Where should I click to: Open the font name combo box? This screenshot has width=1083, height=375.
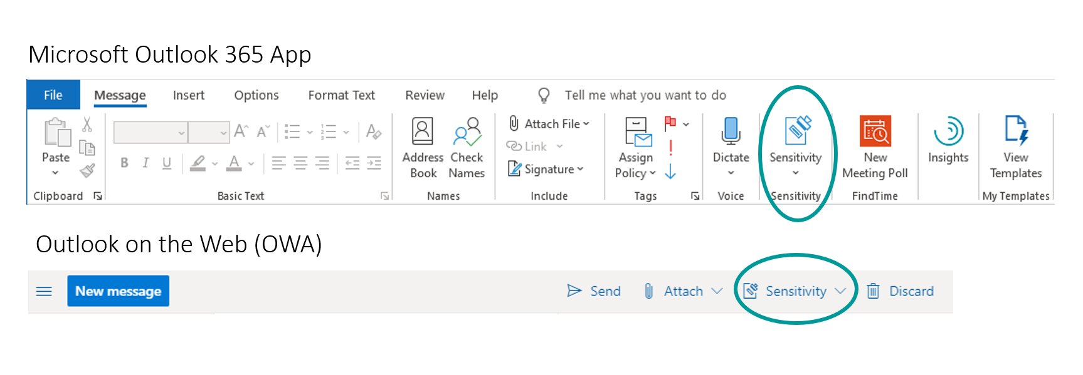coord(150,132)
